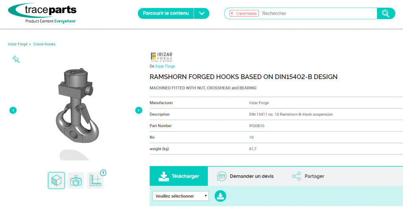Open the Veuillez sélectionner format dropdown
Viewport: 403px width, 210px height.
(181, 196)
